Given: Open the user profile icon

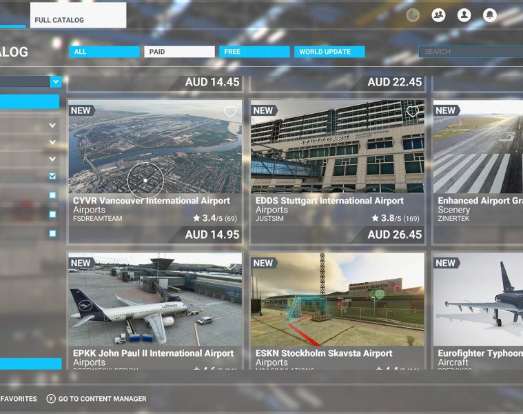Looking at the screenshot, I should tap(464, 15).
